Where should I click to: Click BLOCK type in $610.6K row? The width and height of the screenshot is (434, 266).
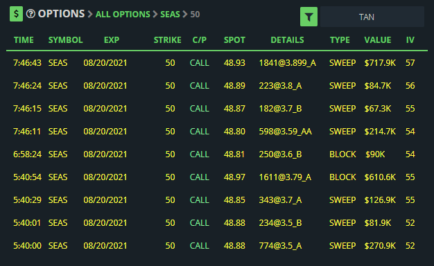tap(342, 177)
